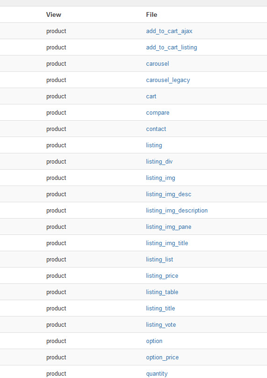Open the listing_table file link
Viewport: 267px width, 378px height.
162,292
